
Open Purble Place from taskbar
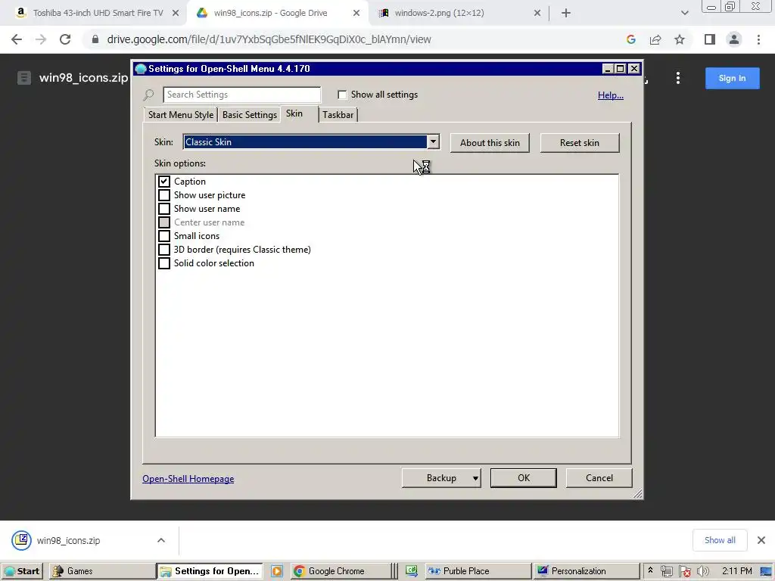[x=478, y=571]
